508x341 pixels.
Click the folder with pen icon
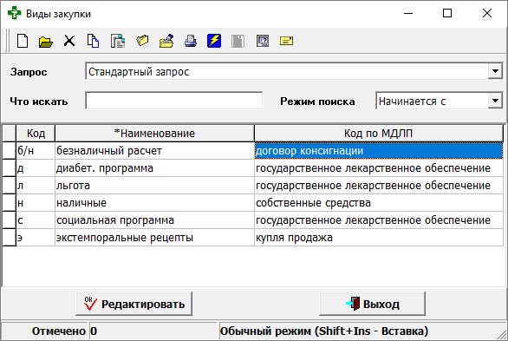tap(166, 41)
